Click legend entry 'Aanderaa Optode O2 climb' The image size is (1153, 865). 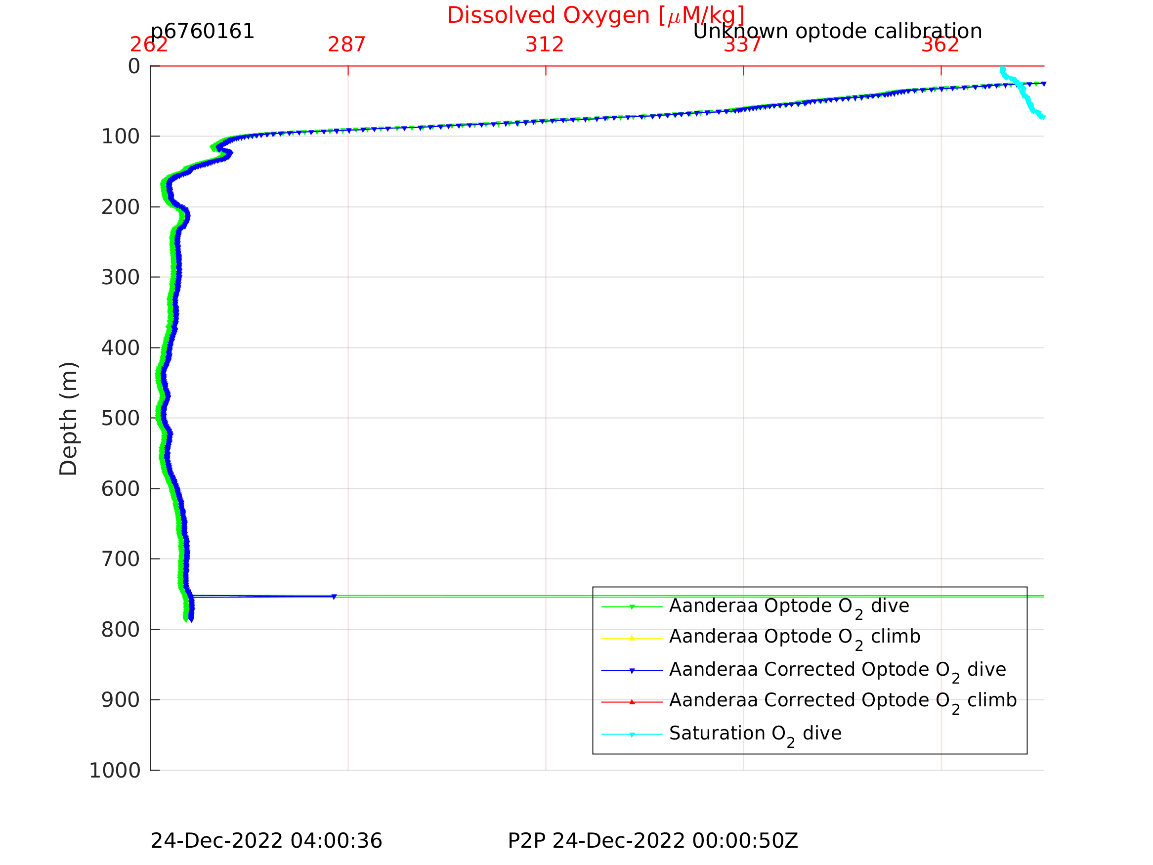pyautogui.click(x=795, y=638)
